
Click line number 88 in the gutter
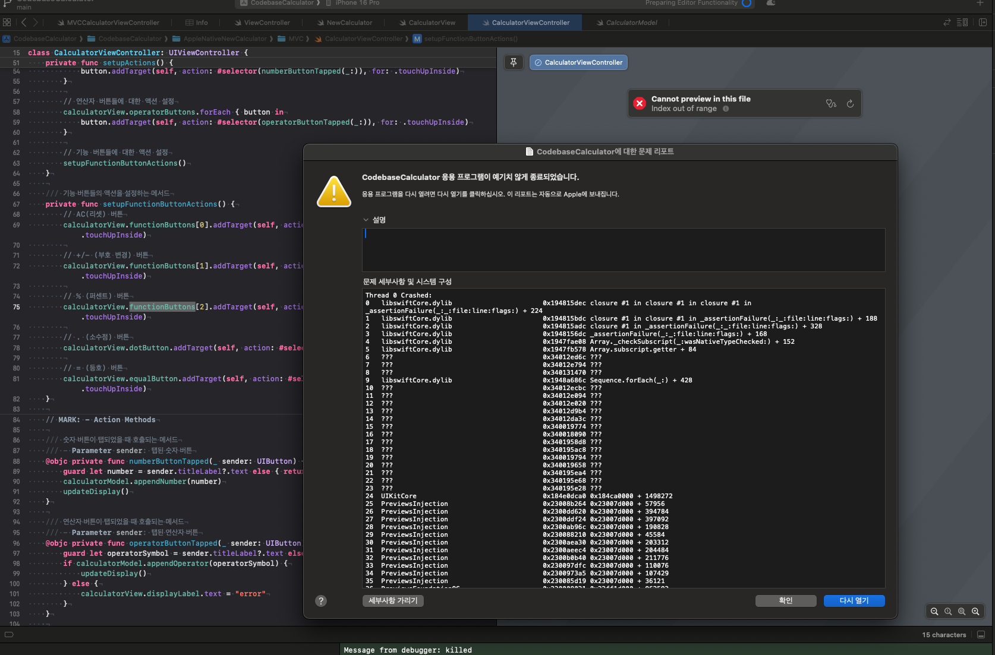click(16, 461)
